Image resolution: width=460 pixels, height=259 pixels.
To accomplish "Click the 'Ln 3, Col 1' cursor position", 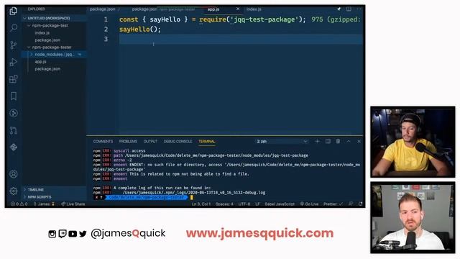I will 201,204.
